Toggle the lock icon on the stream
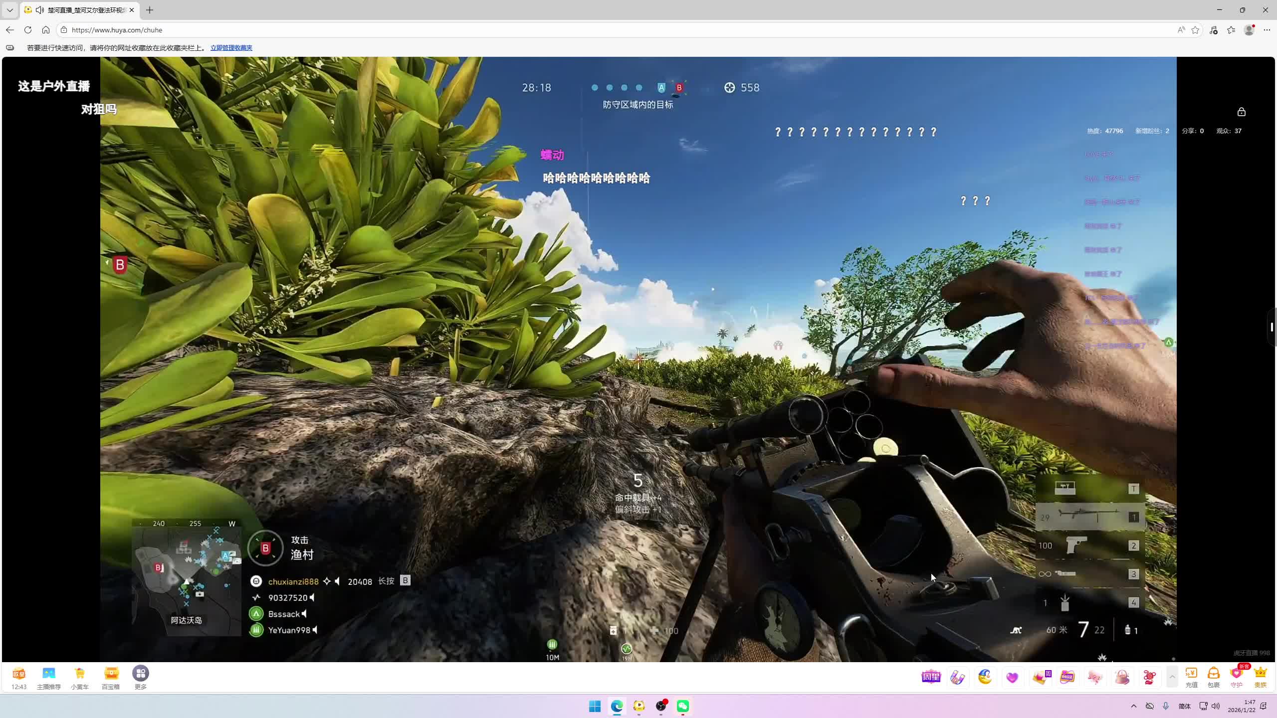Image resolution: width=1277 pixels, height=718 pixels. pyautogui.click(x=1241, y=112)
